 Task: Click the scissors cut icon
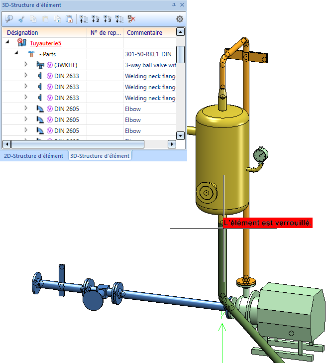pos(21,19)
